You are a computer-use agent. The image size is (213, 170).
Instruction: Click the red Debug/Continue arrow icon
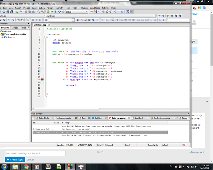pyautogui.click(x=92, y=12)
